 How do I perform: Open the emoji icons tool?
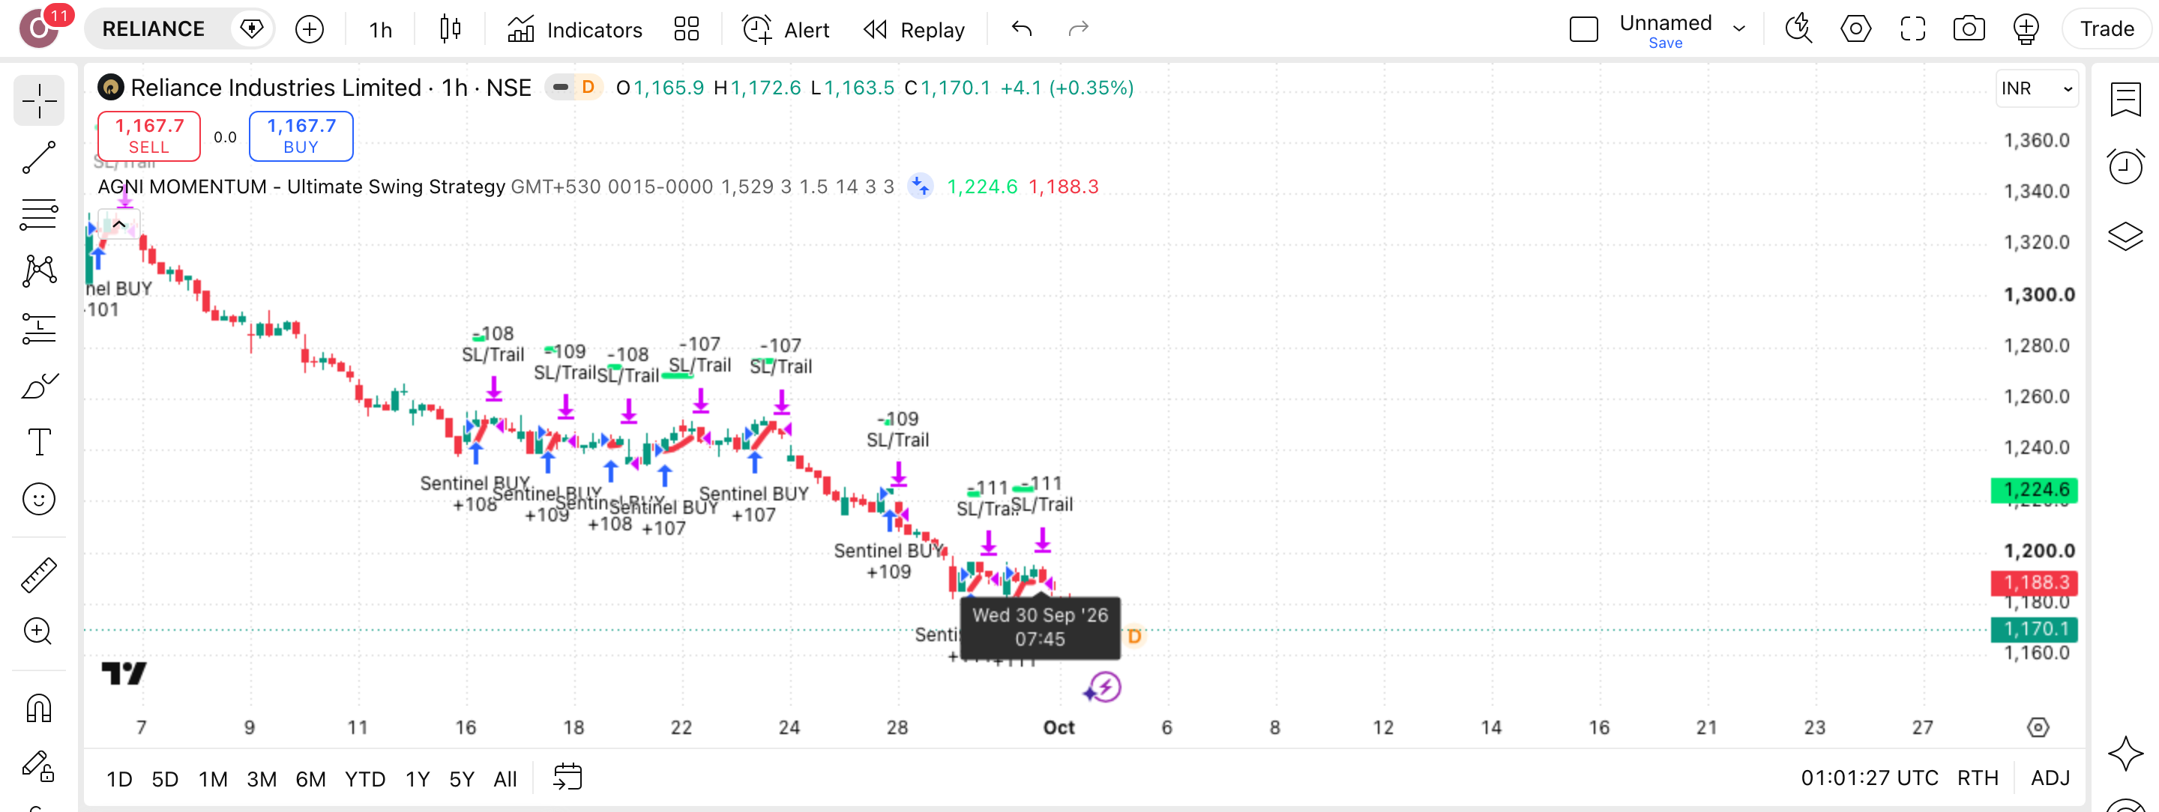38,500
